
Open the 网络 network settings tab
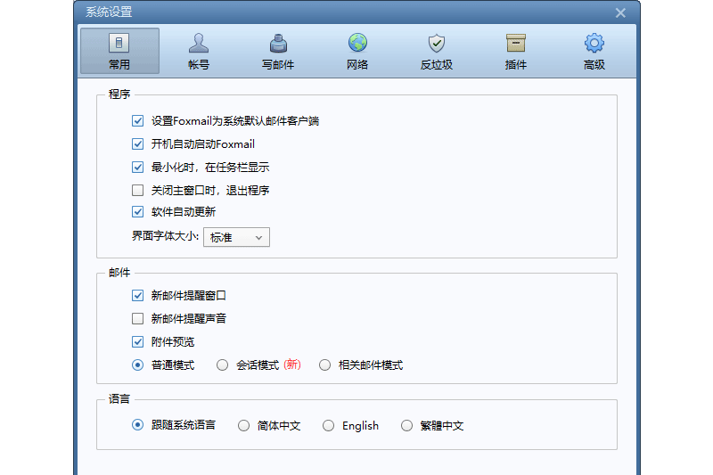pyautogui.click(x=357, y=51)
